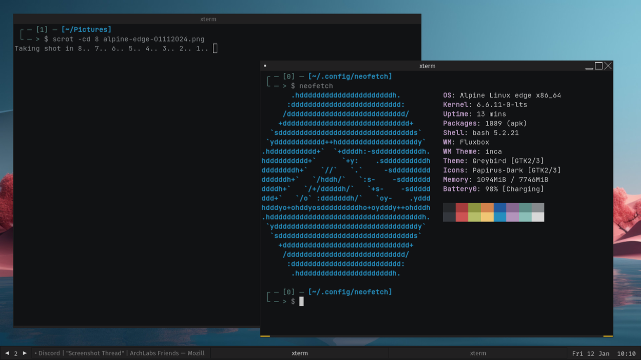This screenshot has height=360, width=641.
Task: Pick the dark teal swatch in palette
Action: pos(525,207)
